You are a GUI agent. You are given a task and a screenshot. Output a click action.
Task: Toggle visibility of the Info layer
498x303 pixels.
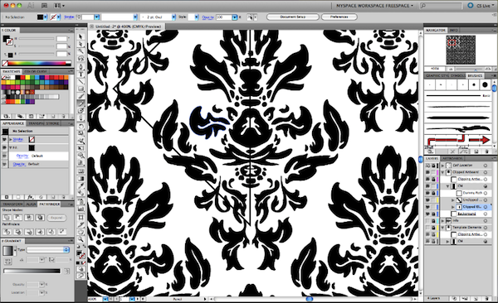tap(427, 220)
